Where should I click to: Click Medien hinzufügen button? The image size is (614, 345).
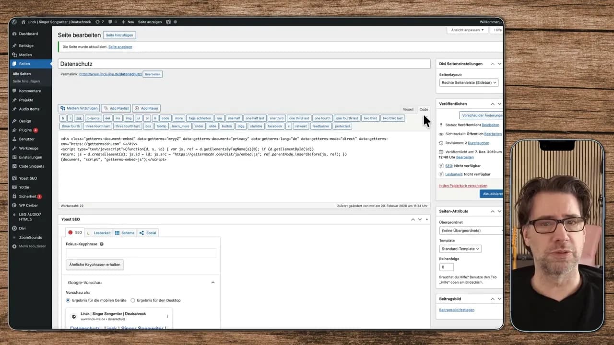(x=79, y=108)
